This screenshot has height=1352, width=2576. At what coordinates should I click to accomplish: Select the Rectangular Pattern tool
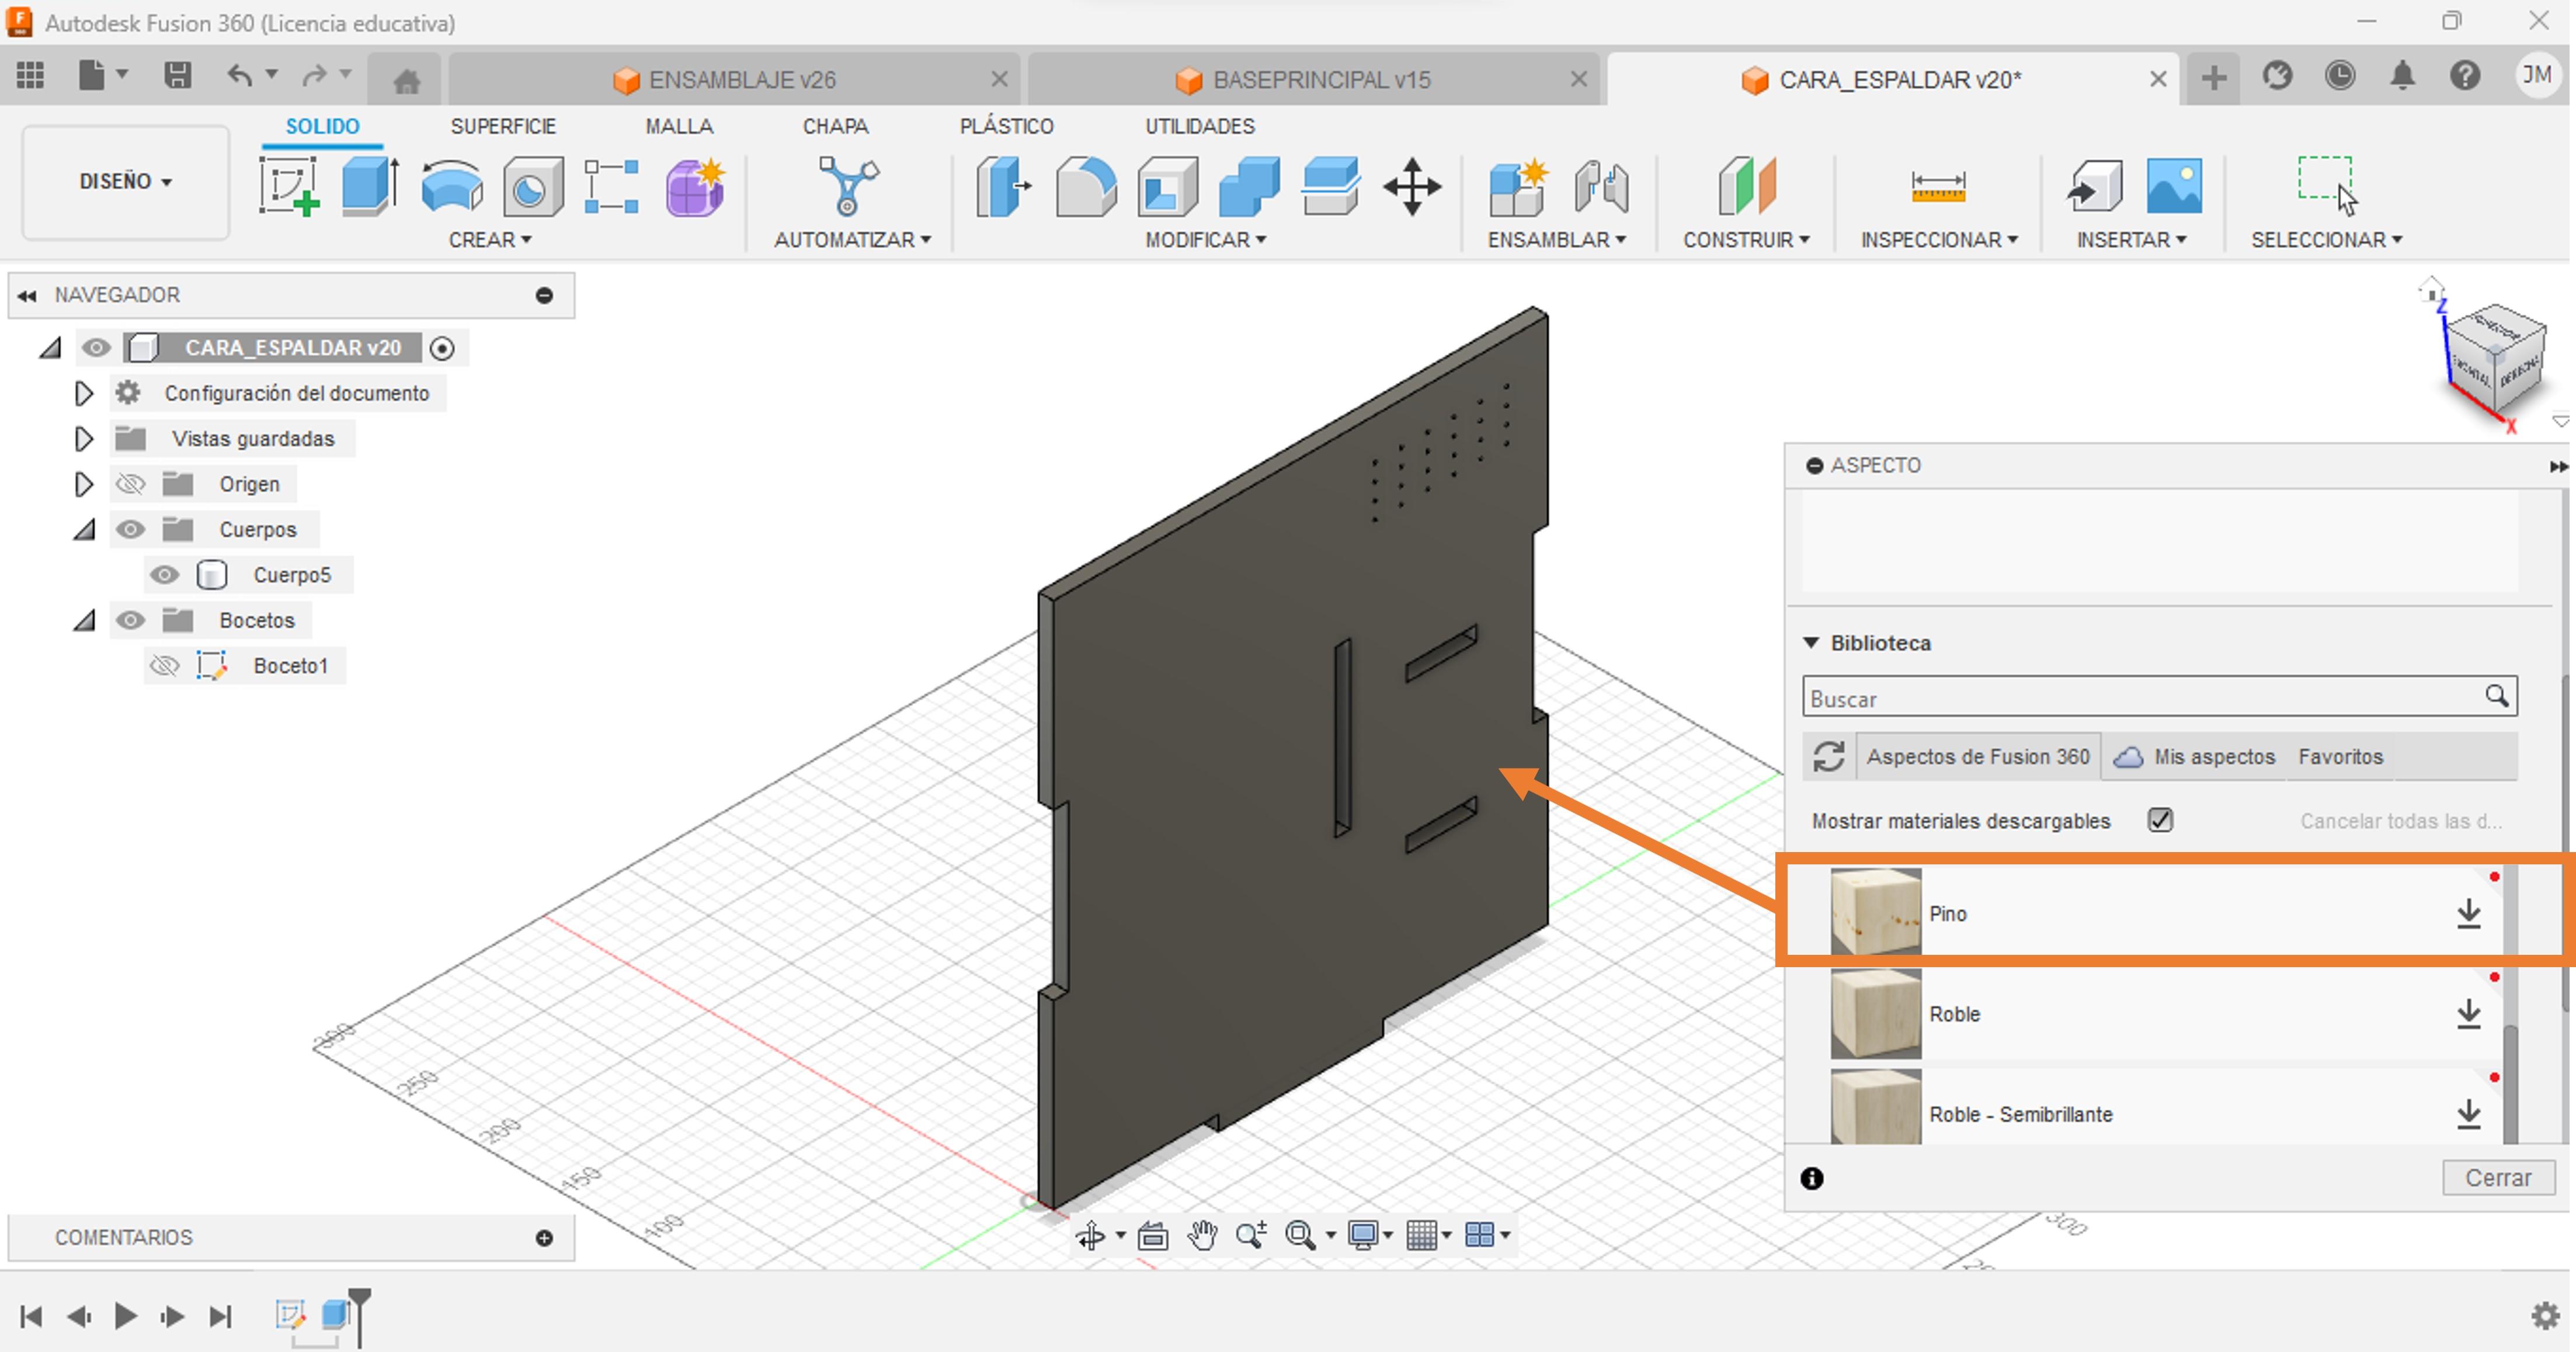click(x=612, y=186)
